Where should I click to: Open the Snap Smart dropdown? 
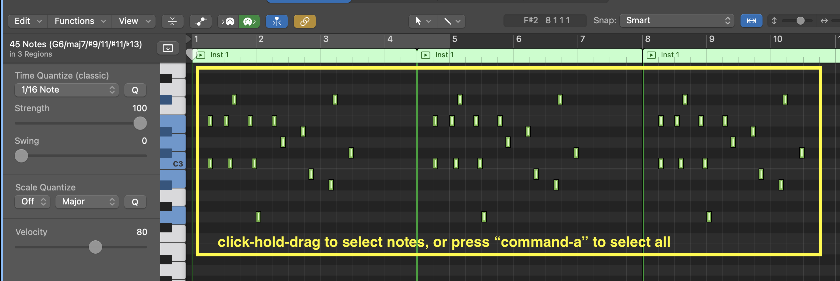(x=677, y=21)
